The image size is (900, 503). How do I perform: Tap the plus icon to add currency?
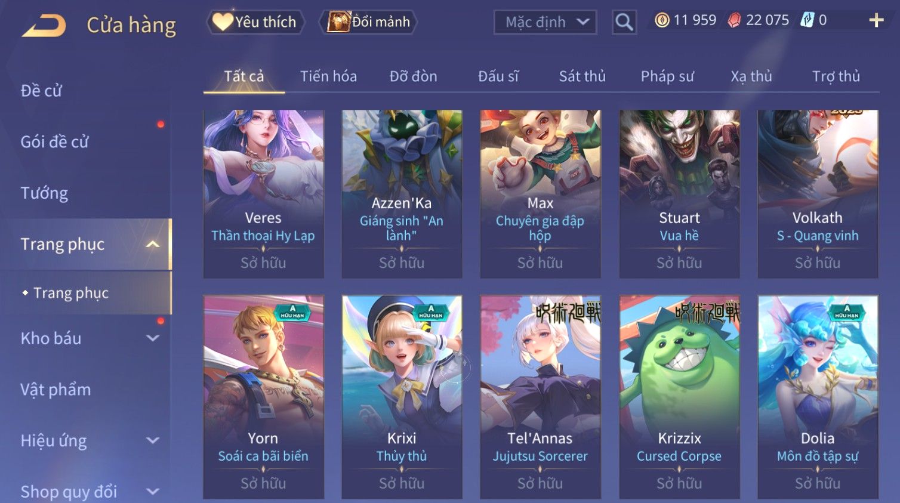[876, 20]
